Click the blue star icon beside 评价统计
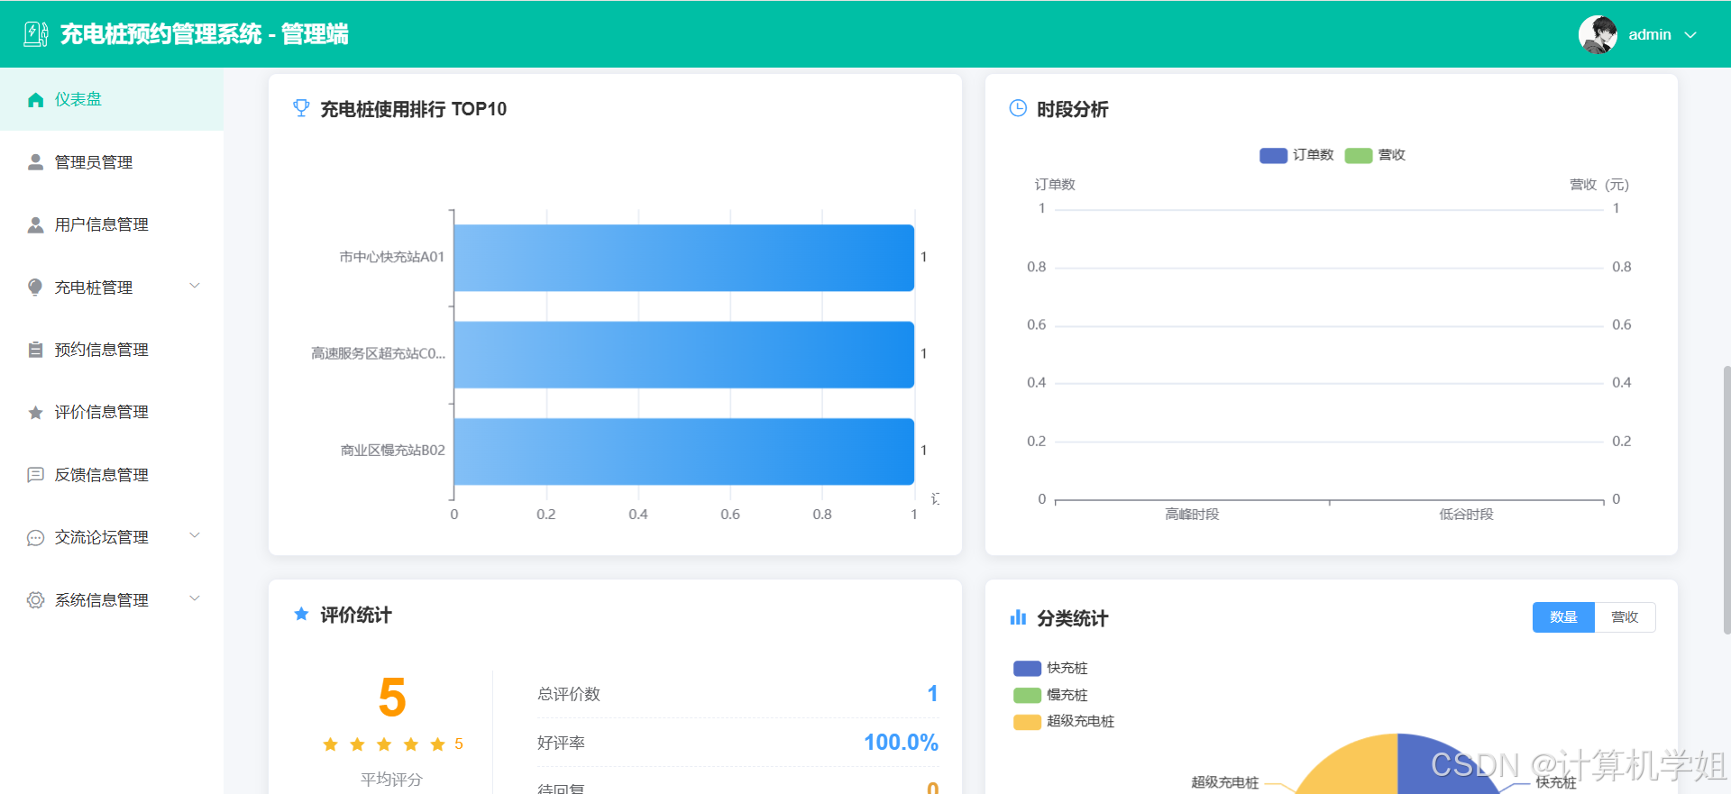 pyautogui.click(x=301, y=614)
